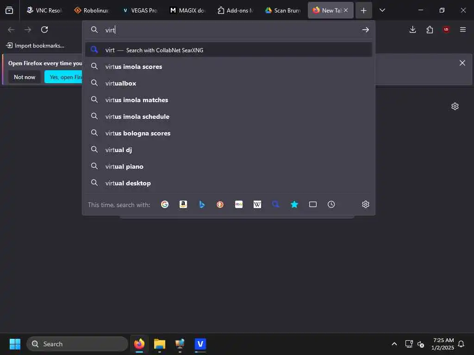Dismiss the Open Firefox notification bar
This screenshot has width=474, height=355.
click(x=462, y=63)
